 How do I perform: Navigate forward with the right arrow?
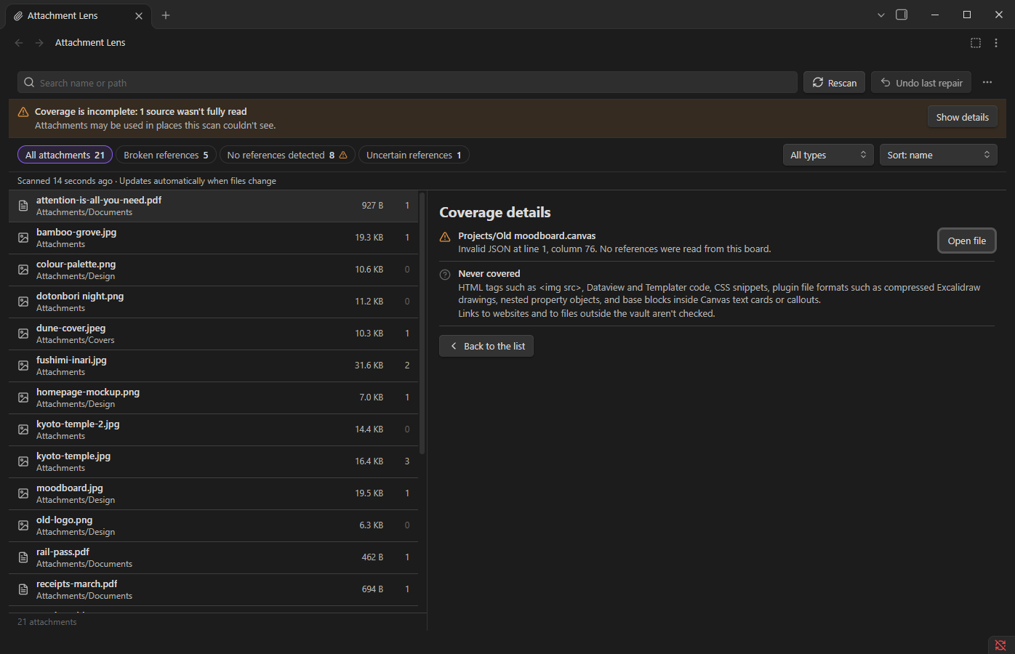click(x=39, y=43)
